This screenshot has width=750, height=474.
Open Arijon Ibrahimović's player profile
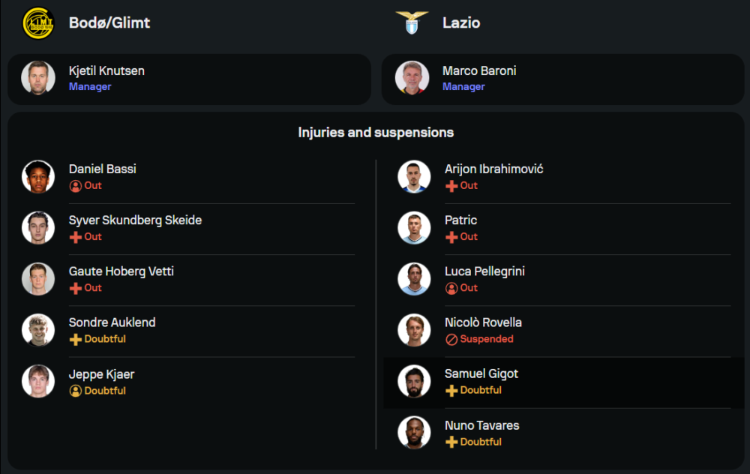[493, 169]
